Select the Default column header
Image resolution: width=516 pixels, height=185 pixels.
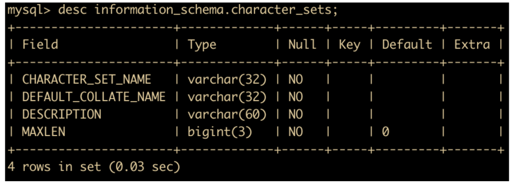tap(407, 44)
